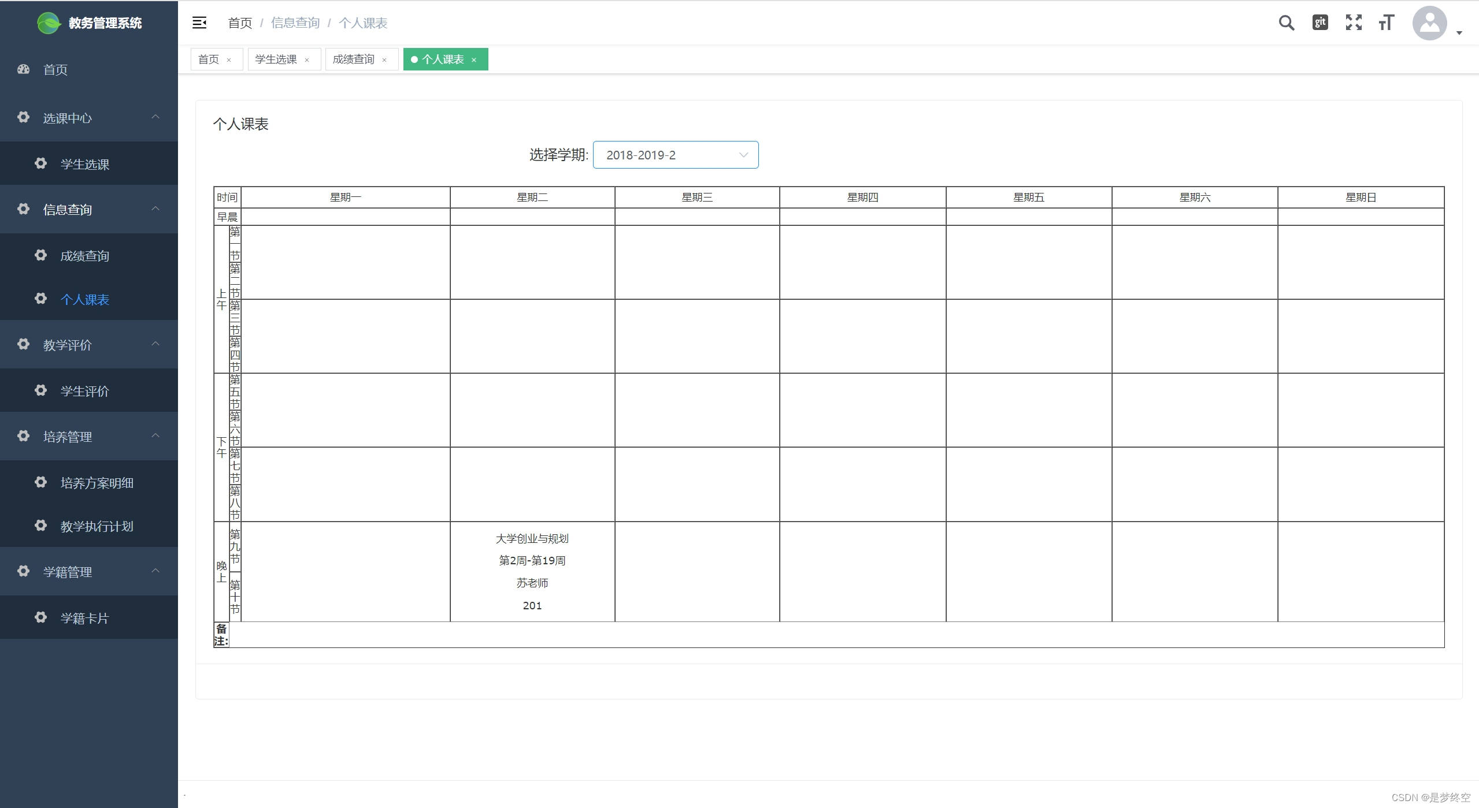Click gear icon beside 学生选课
The image size is (1479, 808).
40,163
